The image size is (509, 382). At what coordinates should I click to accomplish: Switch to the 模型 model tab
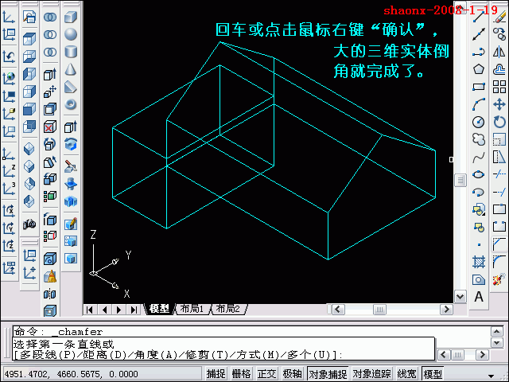click(x=159, y=309)
